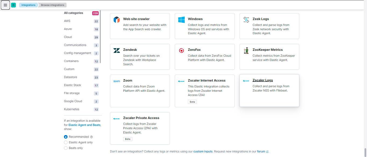The height and width of the screenshot is (157, 367).
Task: Click the Zoom card description text
Action: point(144,89)
